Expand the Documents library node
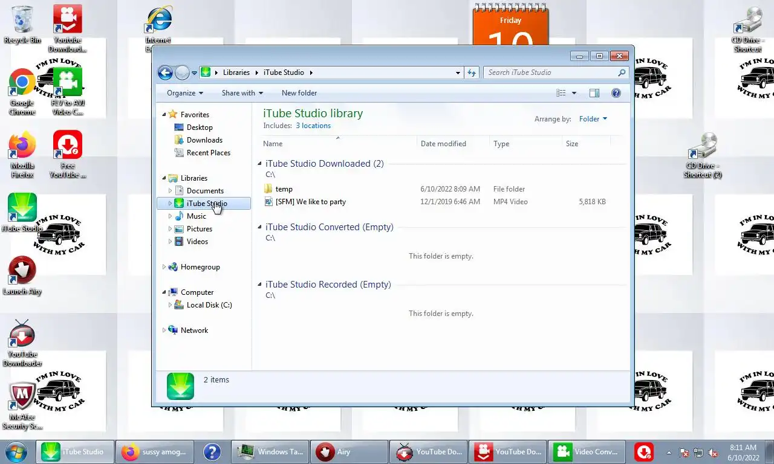Screen dimensions: 774x464 click(170, 191)
